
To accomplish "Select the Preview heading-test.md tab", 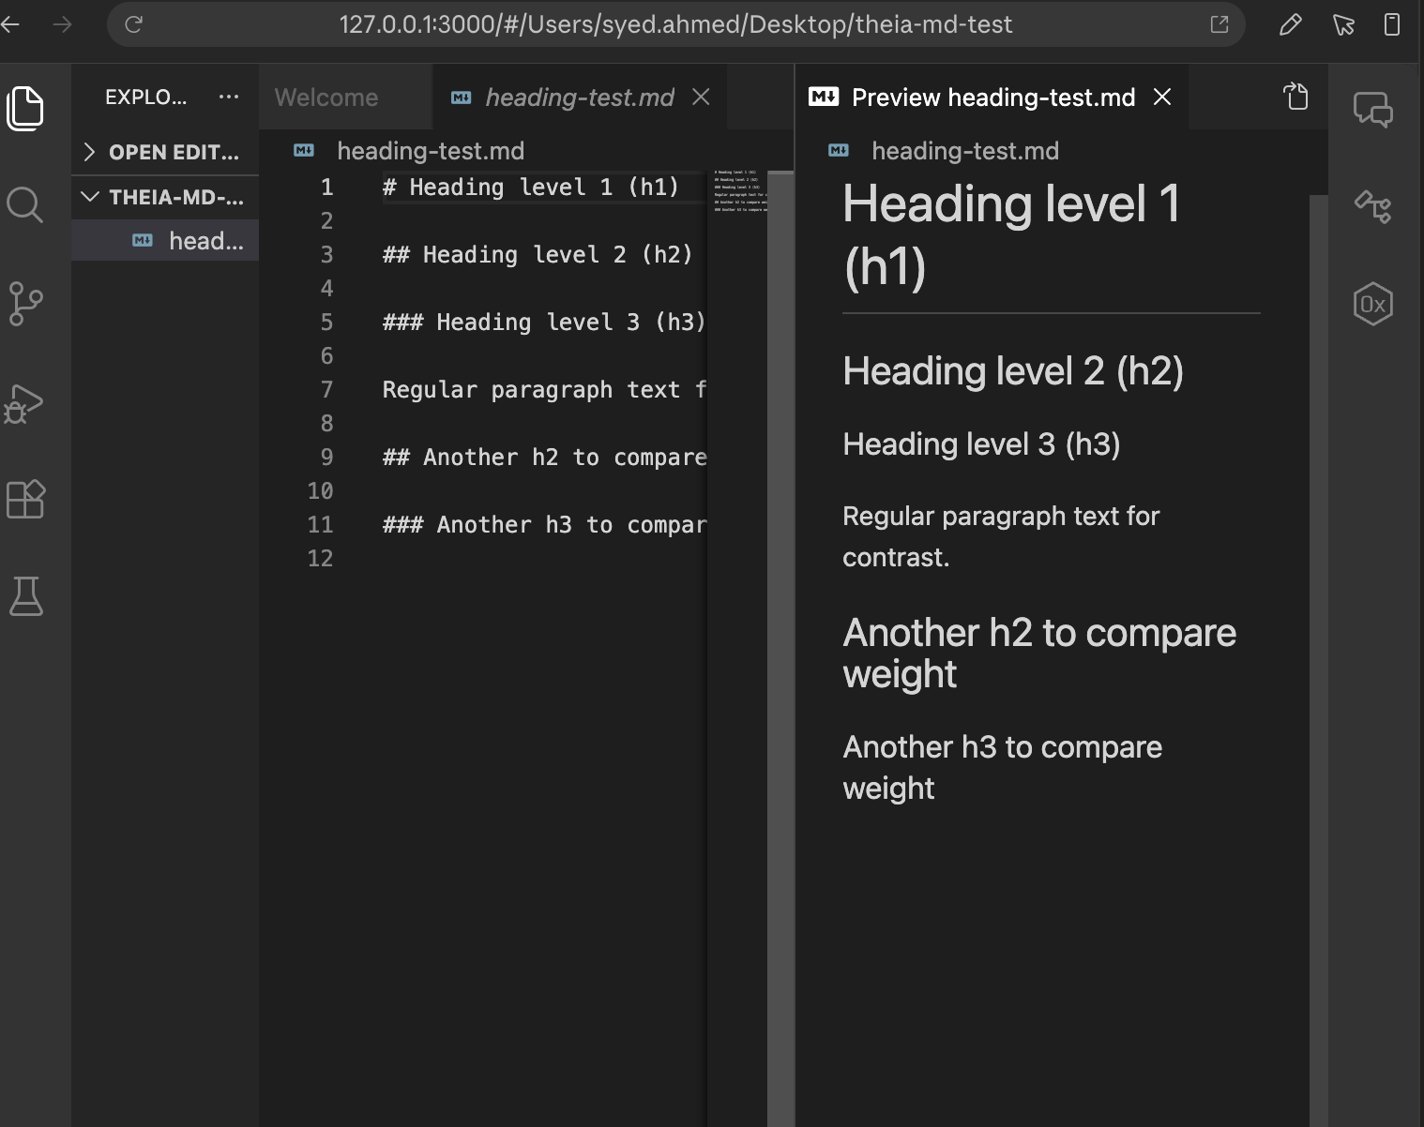I will 992,97.
